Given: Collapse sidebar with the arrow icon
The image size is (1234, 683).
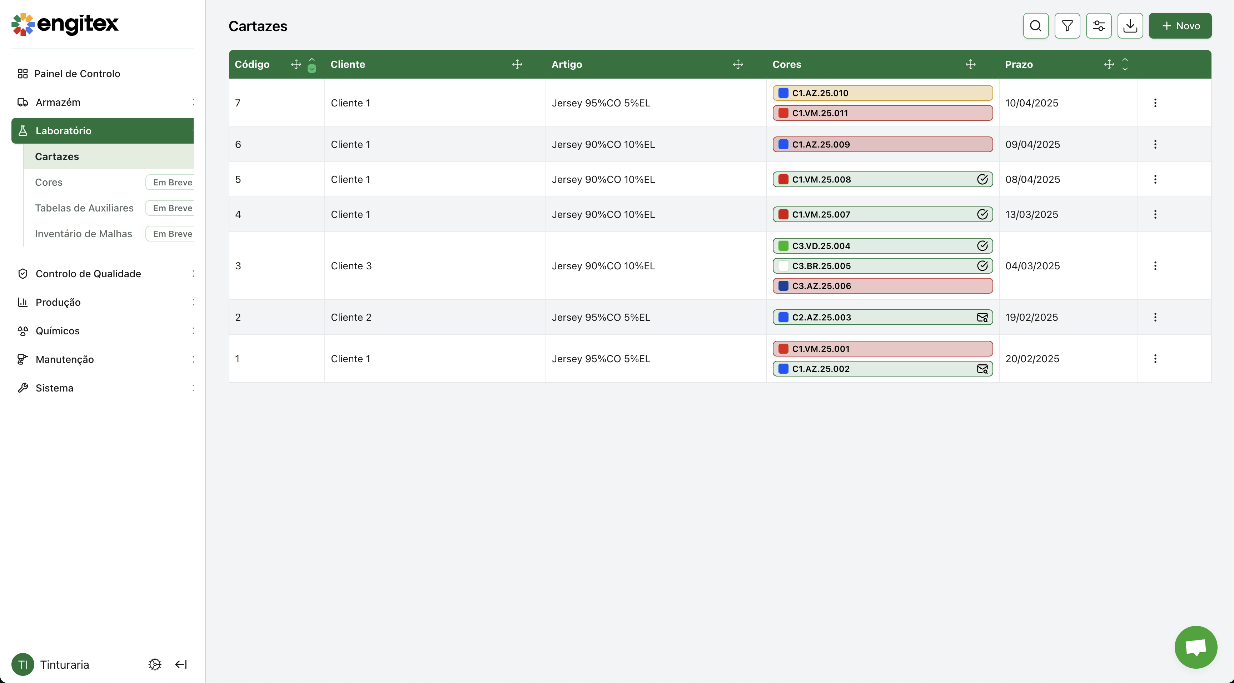Looking at the screenshot, I should click(181, 664).
